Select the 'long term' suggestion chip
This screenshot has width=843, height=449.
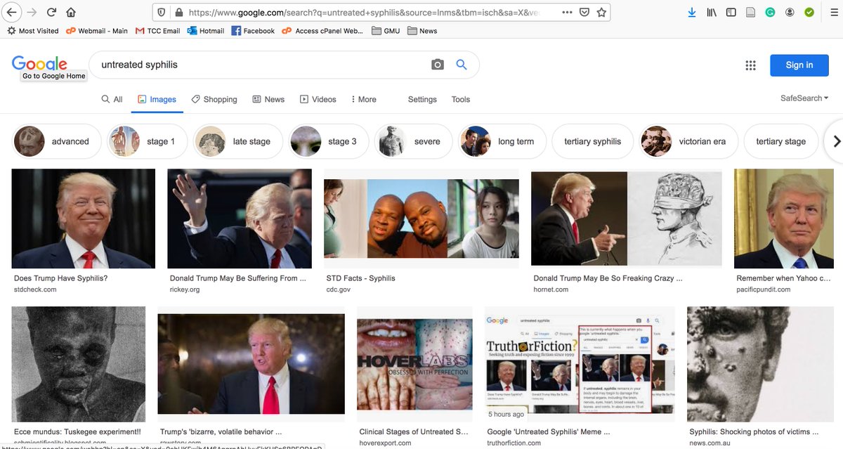click(x=502, y=141)
